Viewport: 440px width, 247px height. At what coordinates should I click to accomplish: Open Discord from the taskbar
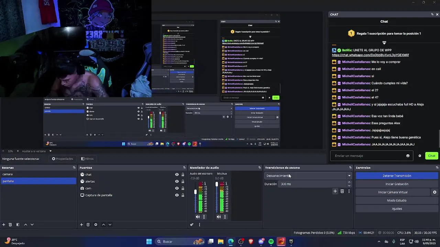point(261,242)
